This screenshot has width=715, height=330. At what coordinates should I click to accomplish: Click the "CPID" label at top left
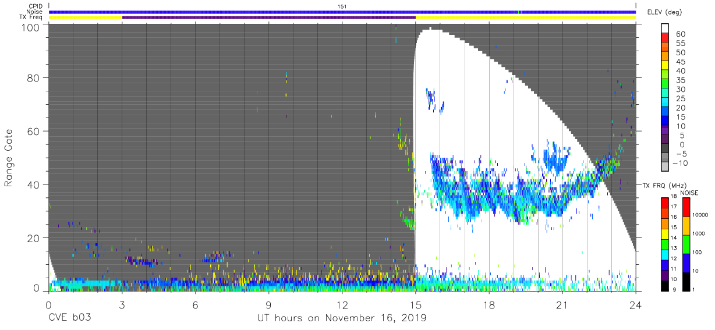click(x=35, y=6)
